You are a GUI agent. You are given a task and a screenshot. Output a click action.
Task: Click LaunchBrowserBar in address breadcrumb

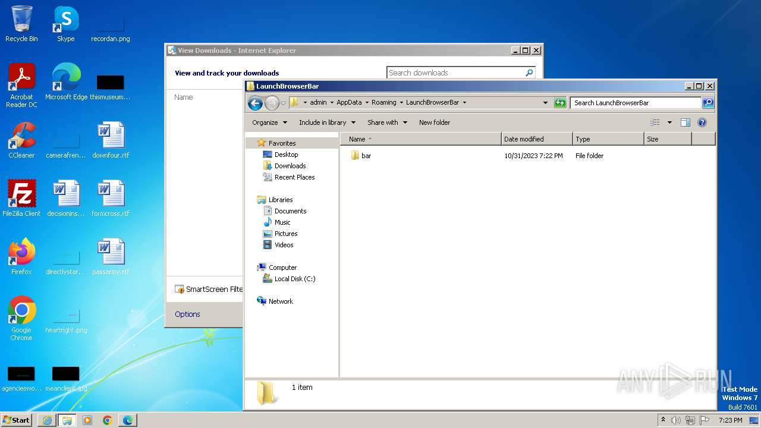click(432, 103)
